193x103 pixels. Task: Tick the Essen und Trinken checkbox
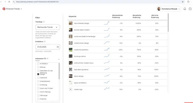click(38, 88)
